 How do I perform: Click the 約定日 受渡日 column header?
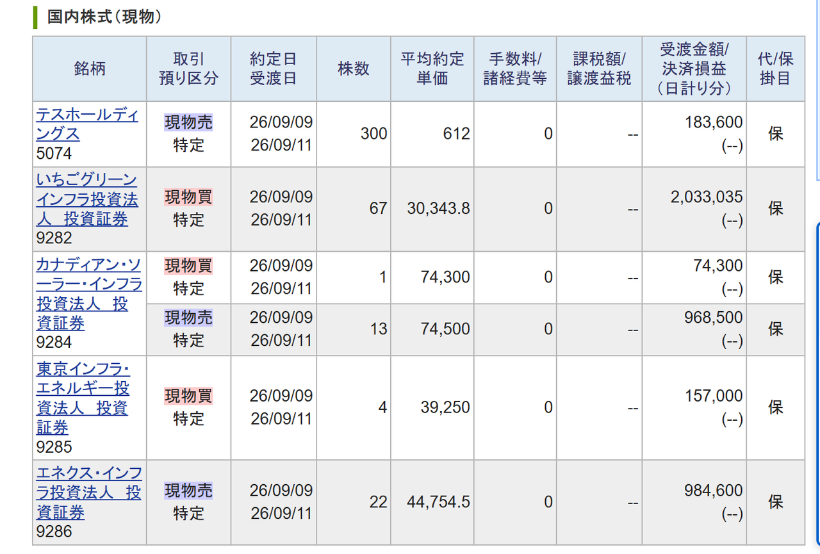pyautogui.click(x=274, y=69)
